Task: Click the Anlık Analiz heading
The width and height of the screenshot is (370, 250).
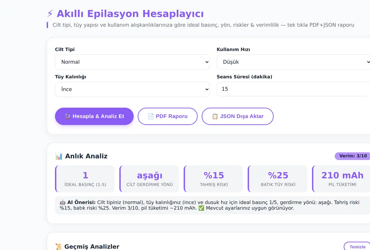Action: coord(86,156)
